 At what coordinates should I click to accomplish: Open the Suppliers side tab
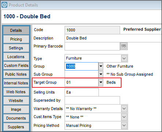(x=16, y=127)
